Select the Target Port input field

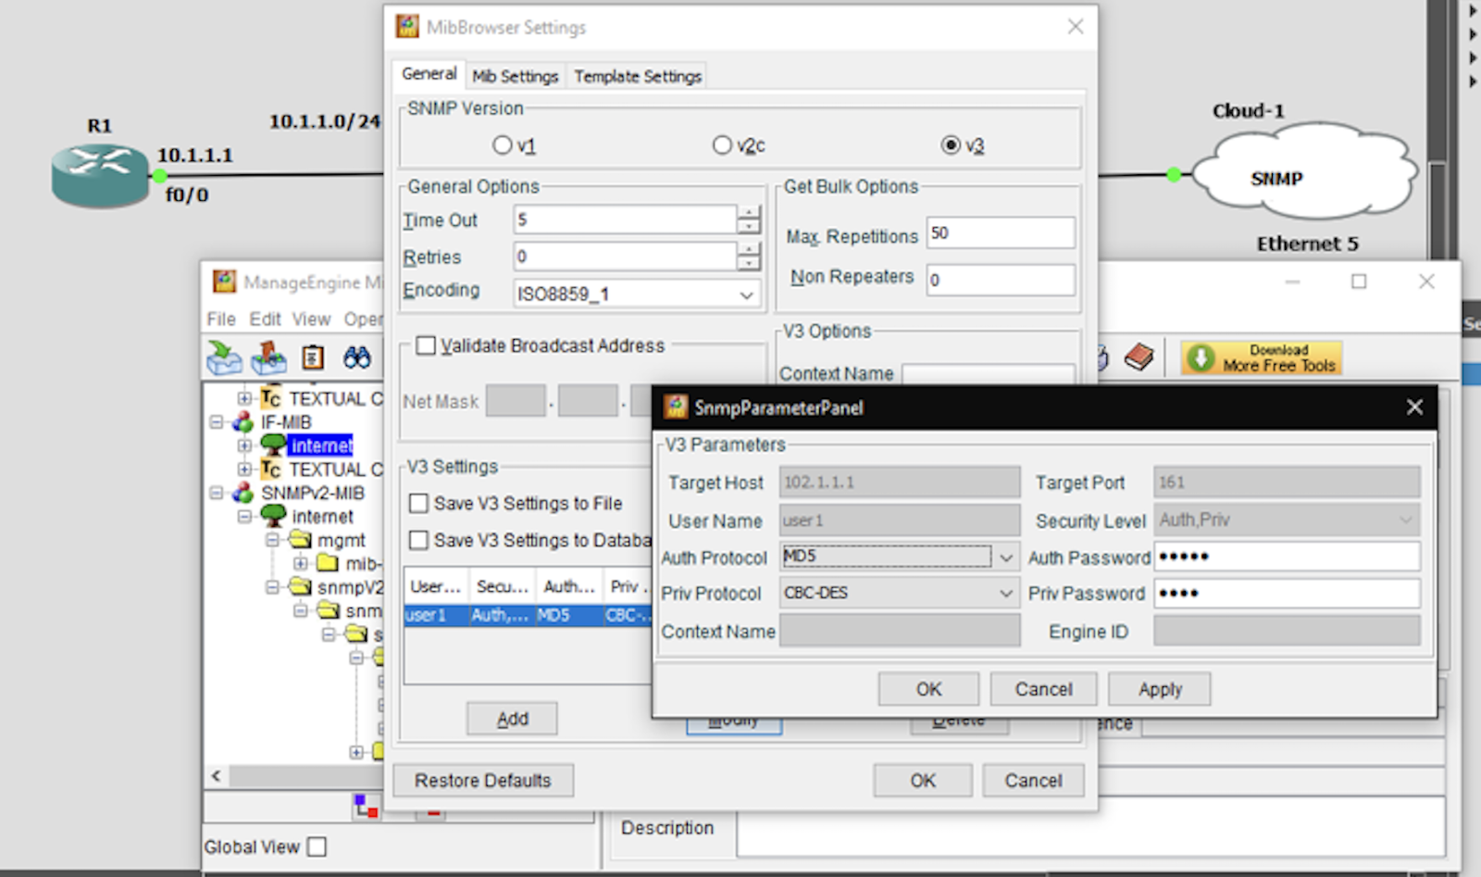[x=1287, y=482]
